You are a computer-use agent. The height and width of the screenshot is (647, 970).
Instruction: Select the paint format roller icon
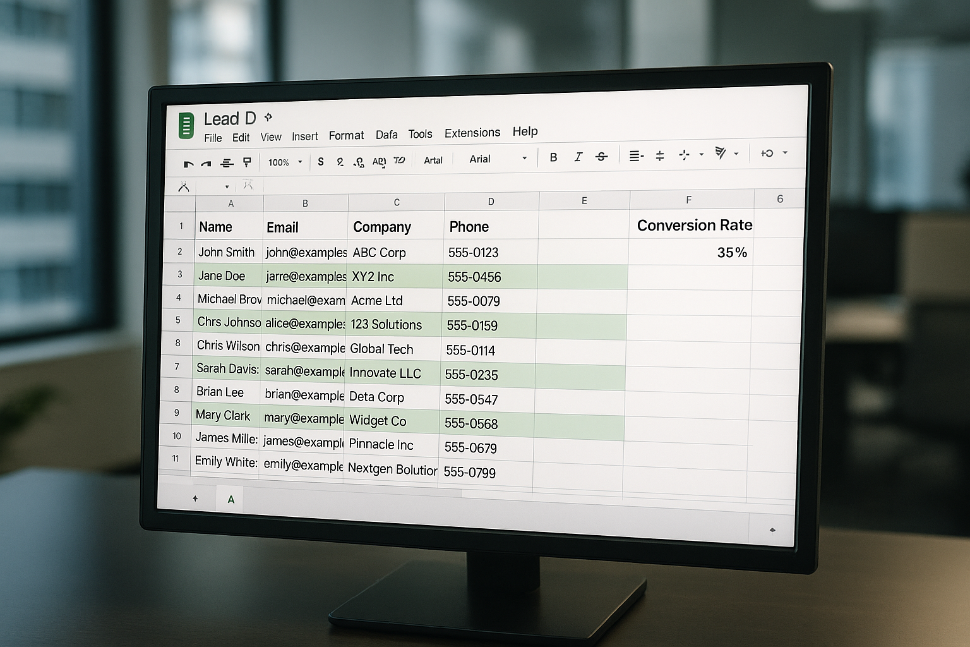tap(247, 163)
